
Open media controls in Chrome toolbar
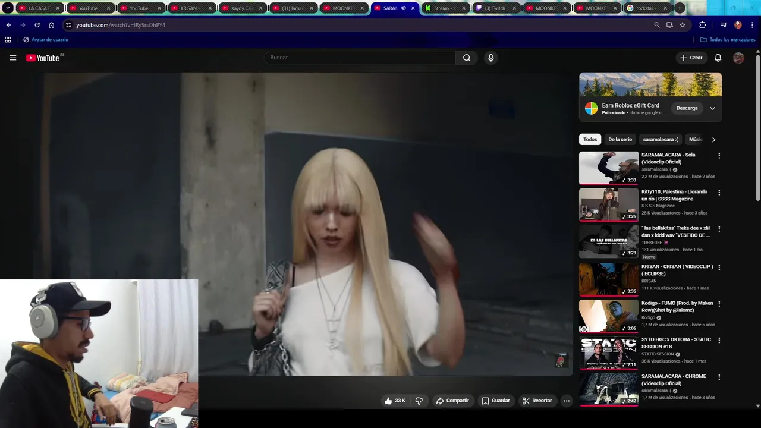(724, 25)
